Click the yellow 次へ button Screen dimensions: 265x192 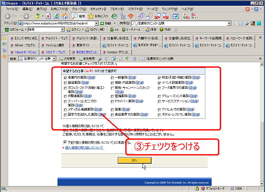(x=135, y=160)
